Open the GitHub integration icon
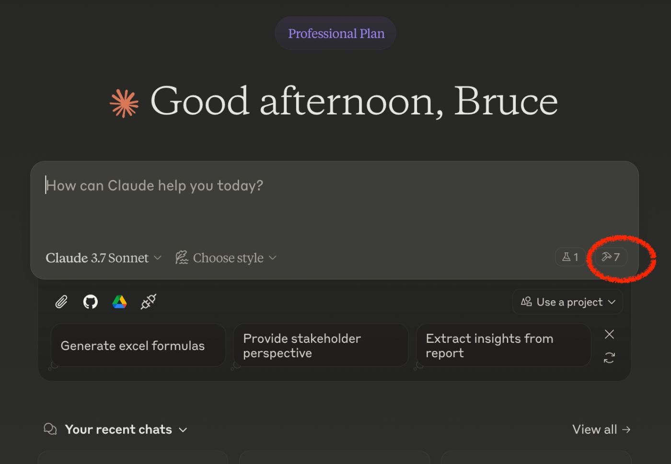The height and width of the screenshot is (464, 671). tap(90, 302)
